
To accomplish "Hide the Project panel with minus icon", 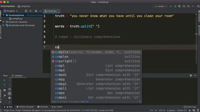I will [x=40, y=11].
